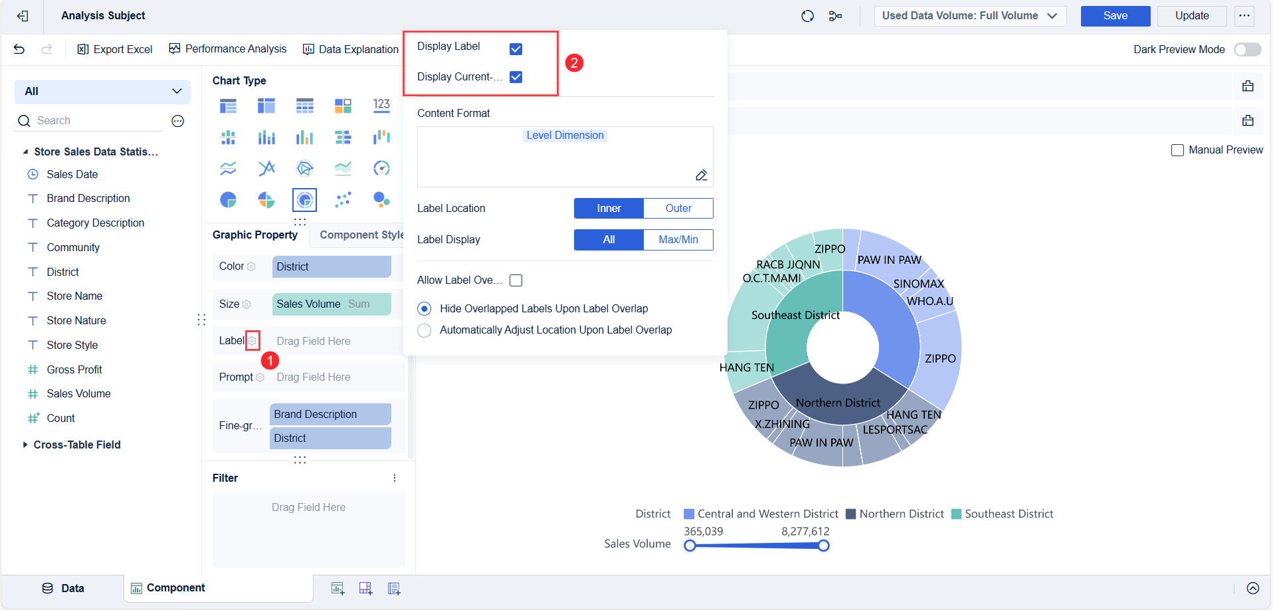Open the Used Data Volume dropdown
The image size is (1273, 610).
coord(969,15)
